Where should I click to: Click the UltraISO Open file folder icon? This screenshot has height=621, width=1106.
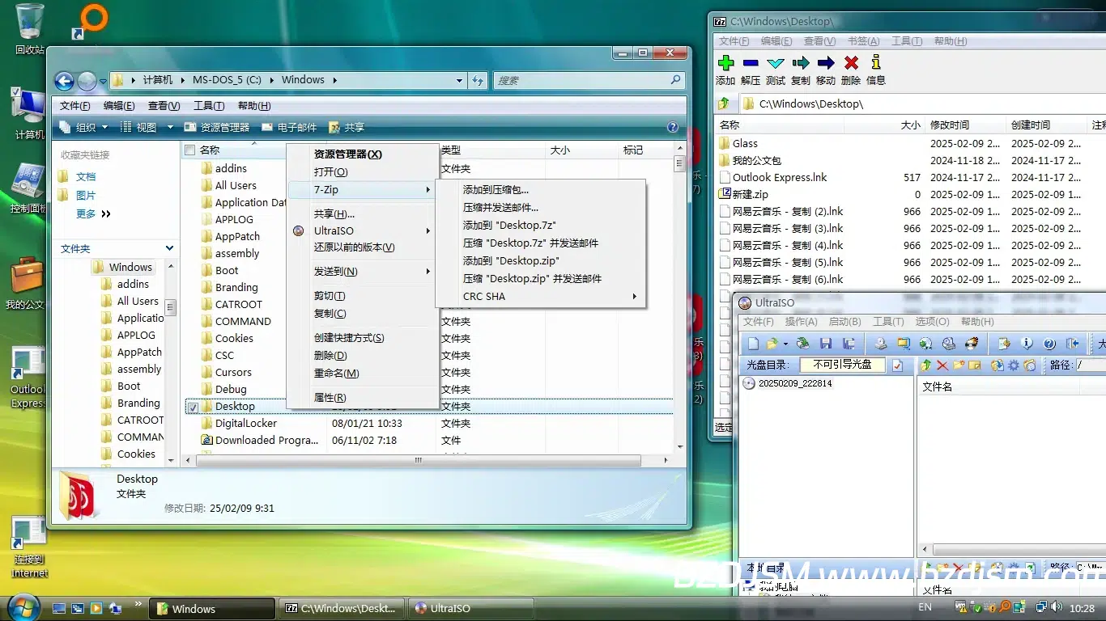tap(772, 344)
